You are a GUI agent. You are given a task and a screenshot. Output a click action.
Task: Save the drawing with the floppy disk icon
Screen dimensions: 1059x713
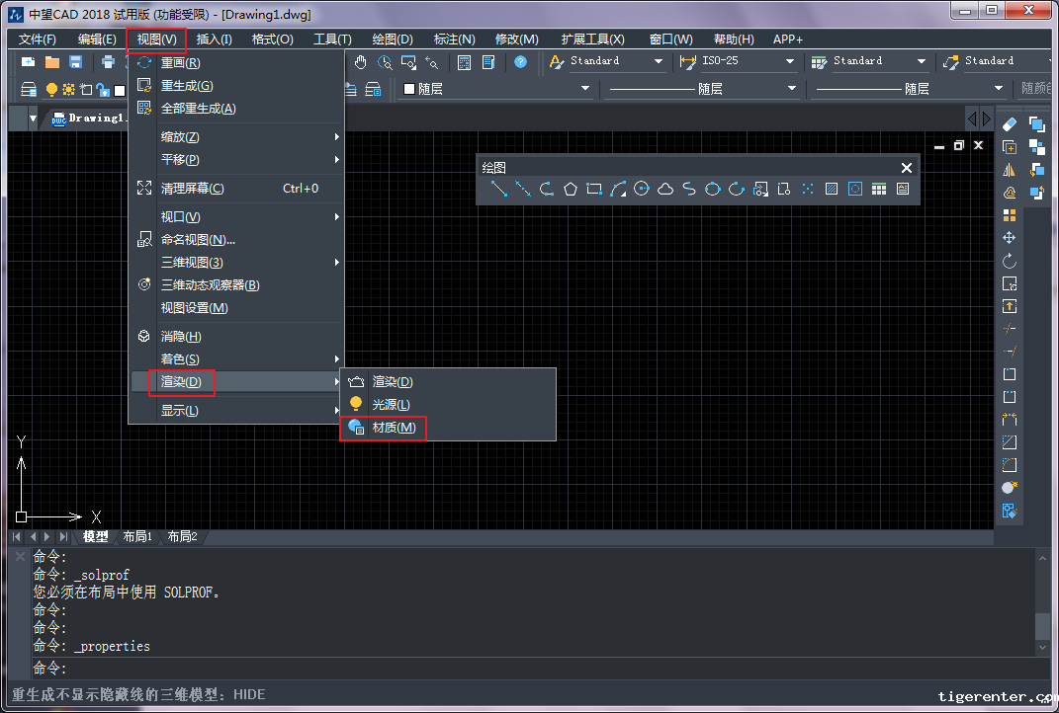pos(75,62)
